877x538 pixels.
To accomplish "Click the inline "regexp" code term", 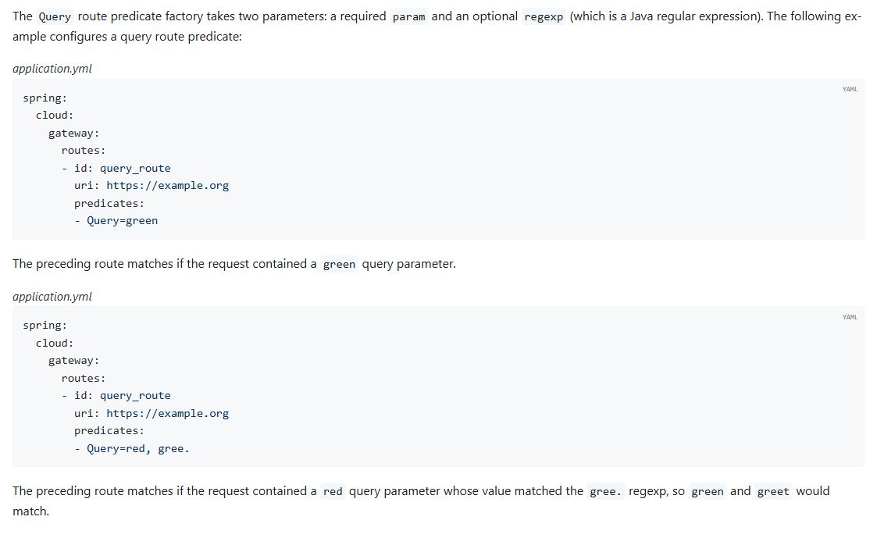I will 544,16.
